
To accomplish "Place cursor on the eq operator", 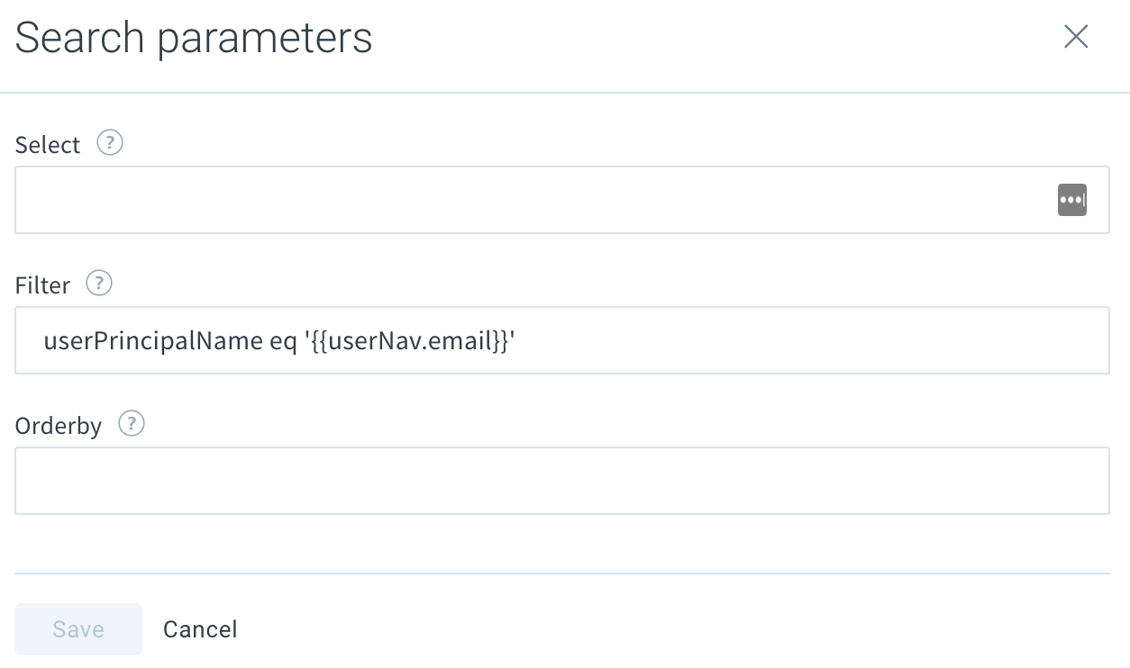I will 283,342.
